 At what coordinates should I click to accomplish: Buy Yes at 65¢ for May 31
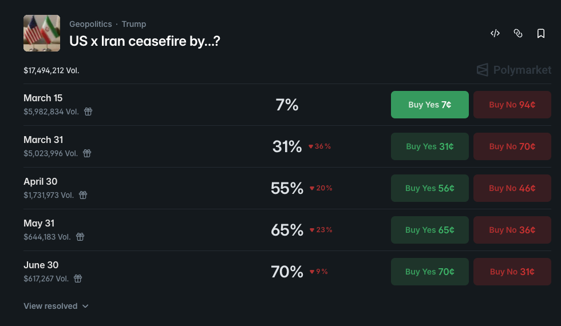(429, 230)
